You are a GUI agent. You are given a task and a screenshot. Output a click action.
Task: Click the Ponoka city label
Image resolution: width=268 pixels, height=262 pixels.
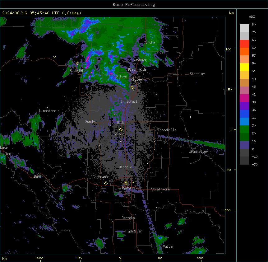[149, 42]
